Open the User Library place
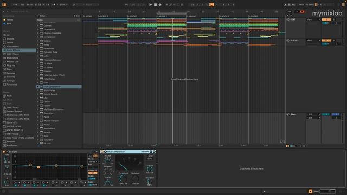 pyautogui.click(x=12, y=107)
